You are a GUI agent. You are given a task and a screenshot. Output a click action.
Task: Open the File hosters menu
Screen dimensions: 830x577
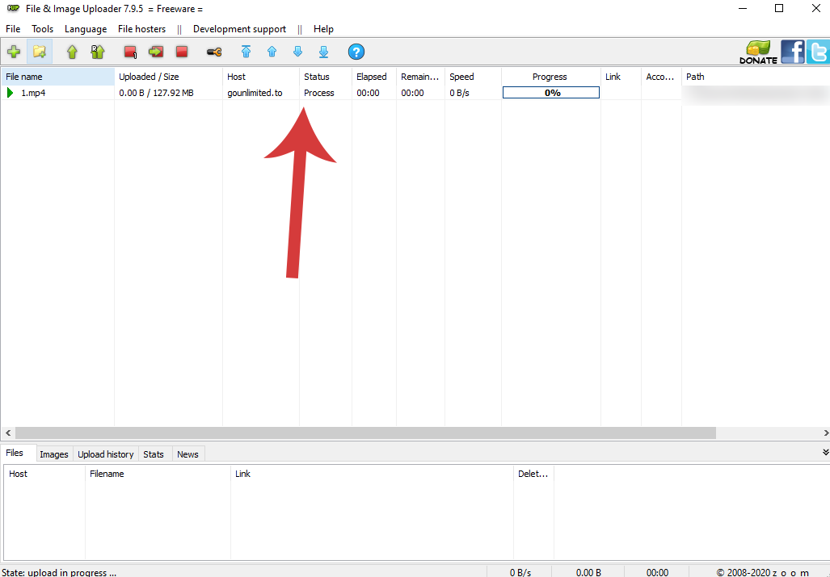click(x=141, y=29)
